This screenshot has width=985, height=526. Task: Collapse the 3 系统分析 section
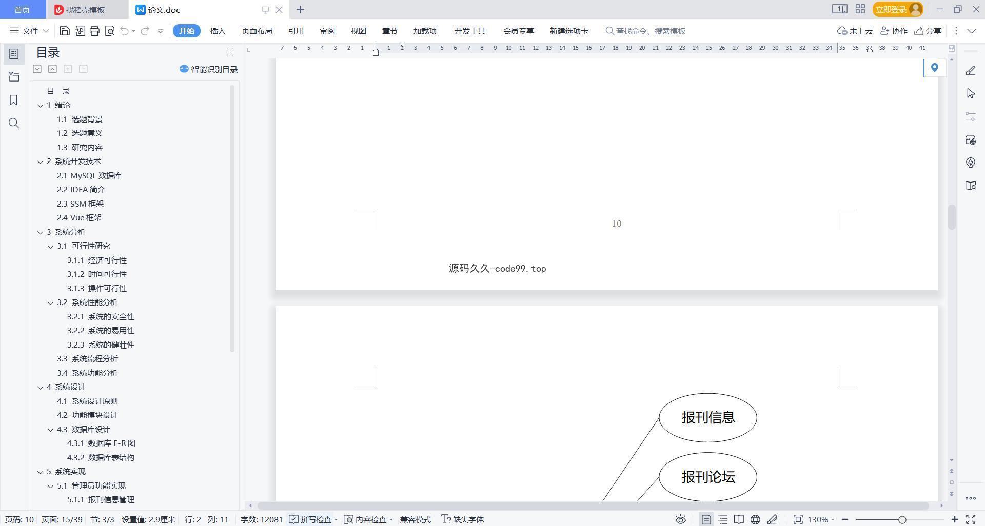pyautogui.click(x=40, y=232)
